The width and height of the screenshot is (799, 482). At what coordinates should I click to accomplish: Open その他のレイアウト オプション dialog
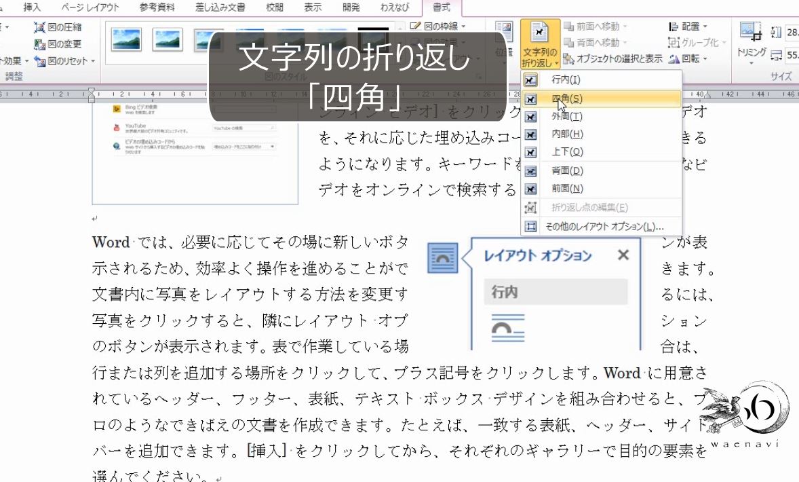point(602,227)
